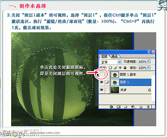
Task: Add a layer mask icon
Action: click(118, 107)
